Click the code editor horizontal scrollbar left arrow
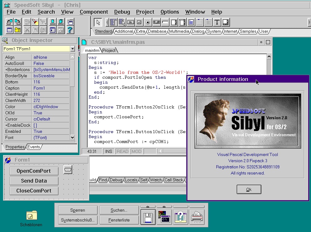 [161, 151]
